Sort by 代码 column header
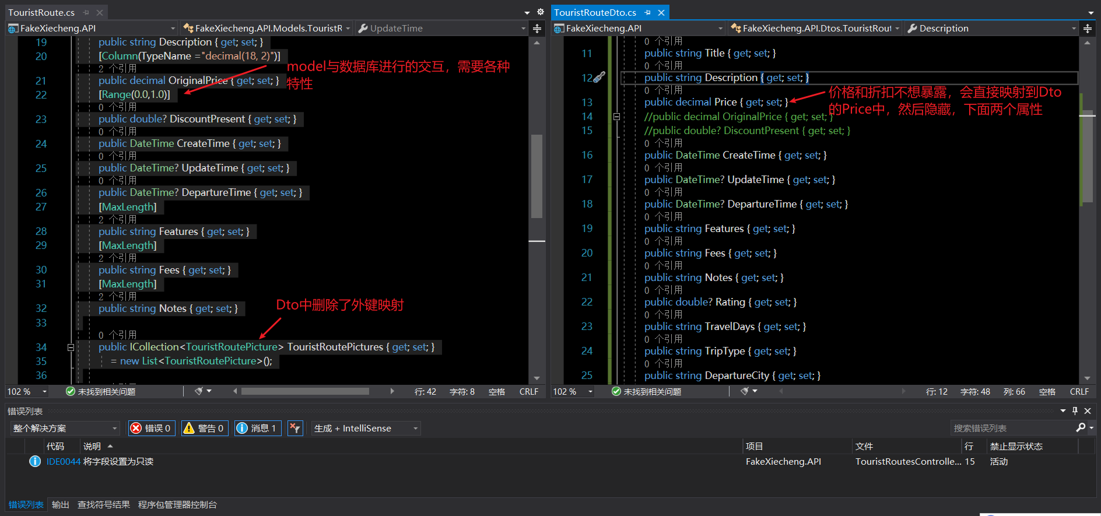The width and height of the screenshot is (1101, 516). [55, 447]
